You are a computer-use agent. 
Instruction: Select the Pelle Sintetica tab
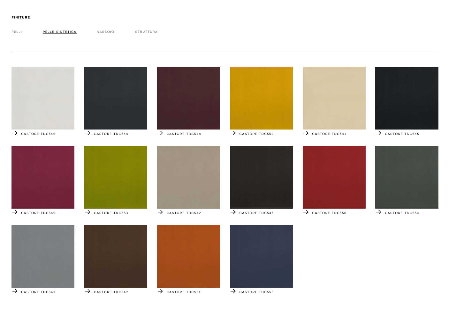pyautogui.click(x=59, y=32)
